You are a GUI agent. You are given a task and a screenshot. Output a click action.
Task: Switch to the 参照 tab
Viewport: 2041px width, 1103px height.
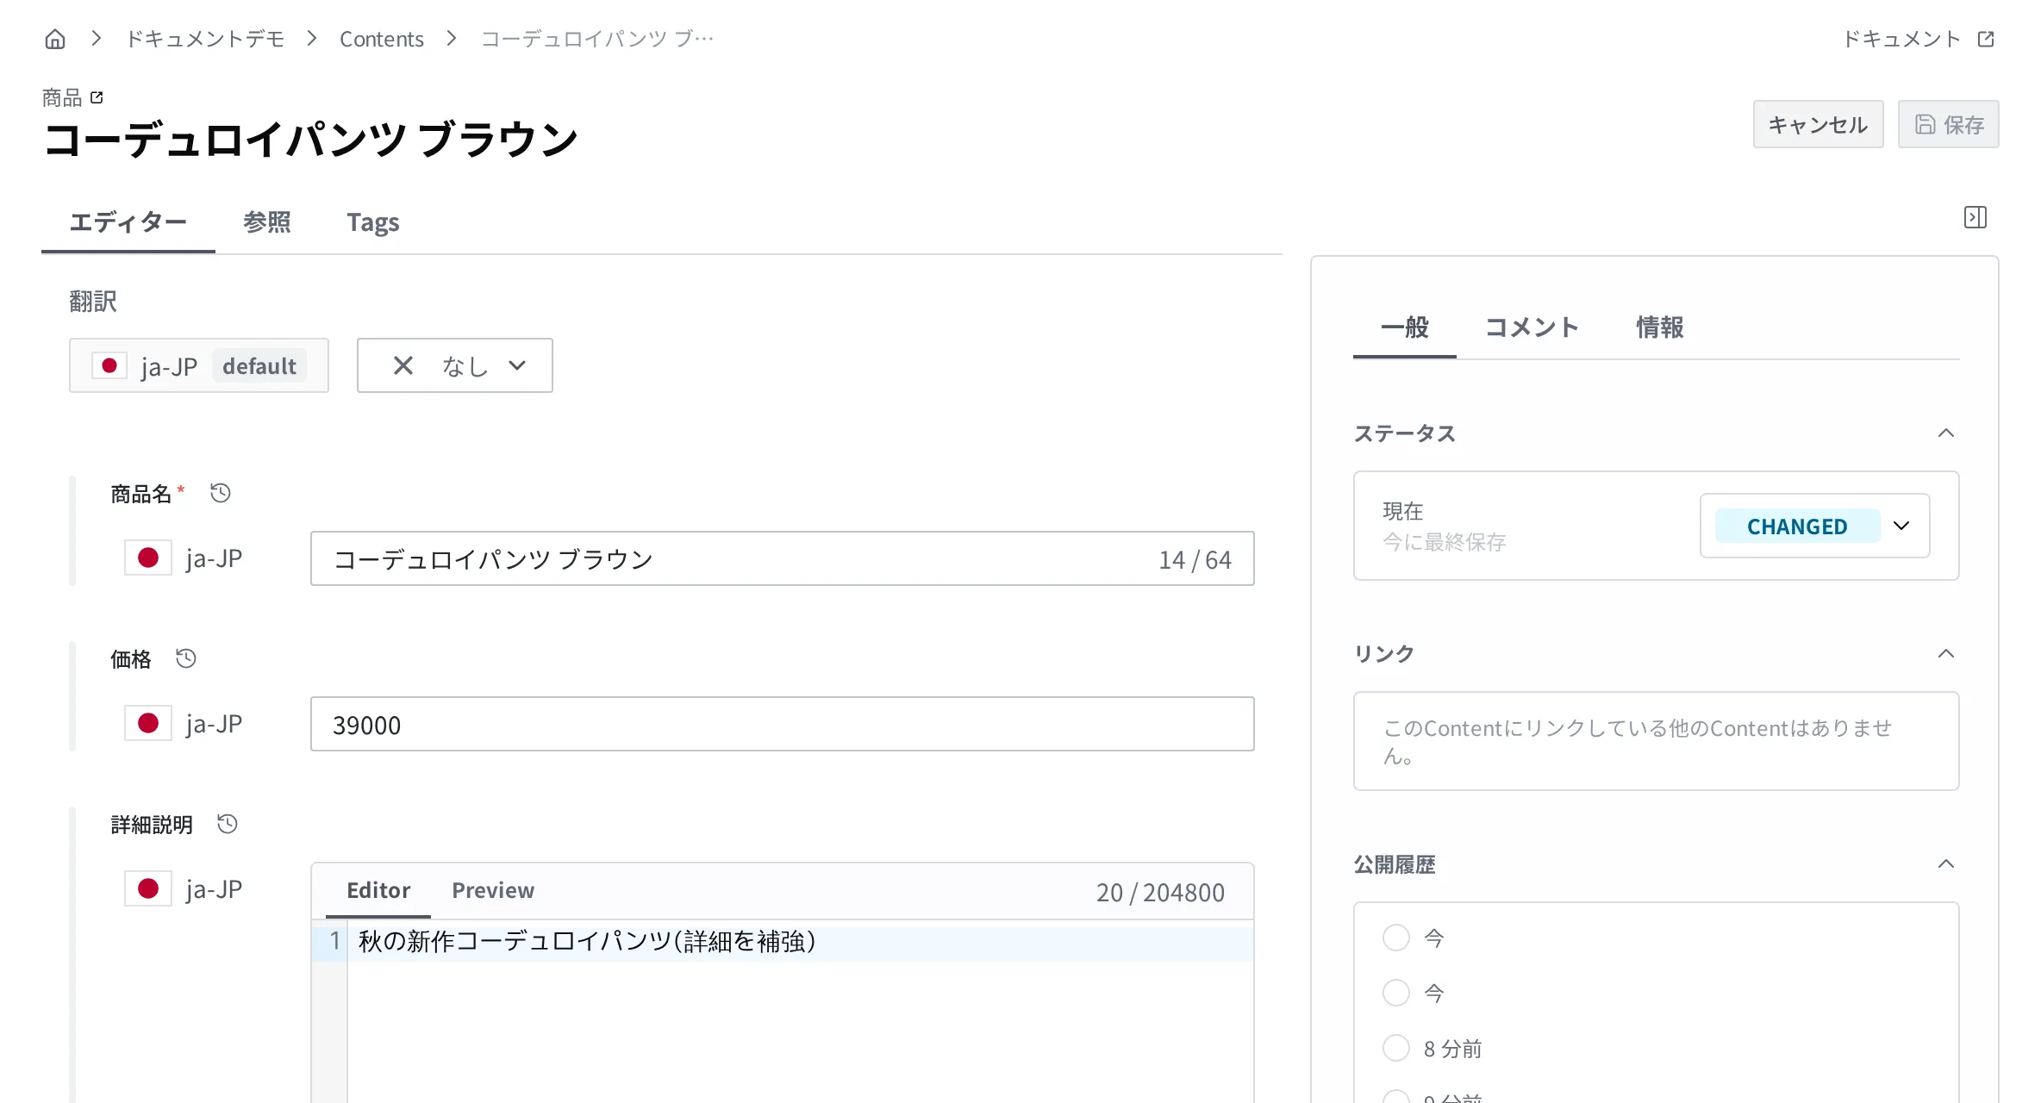coord(267,222)
